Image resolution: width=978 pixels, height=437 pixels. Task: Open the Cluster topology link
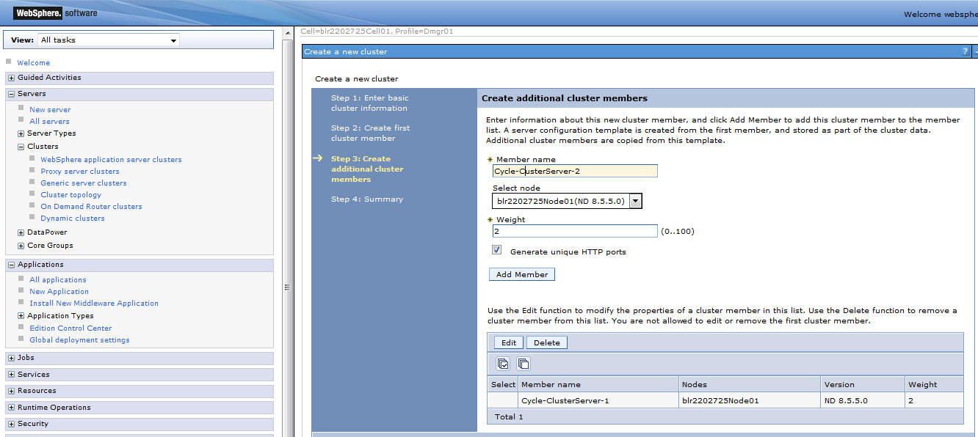tap(70, 194)
